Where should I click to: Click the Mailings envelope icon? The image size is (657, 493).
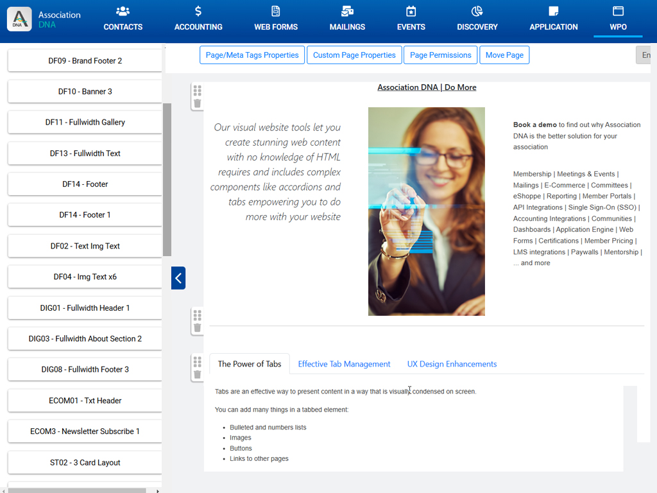point(347,11)
